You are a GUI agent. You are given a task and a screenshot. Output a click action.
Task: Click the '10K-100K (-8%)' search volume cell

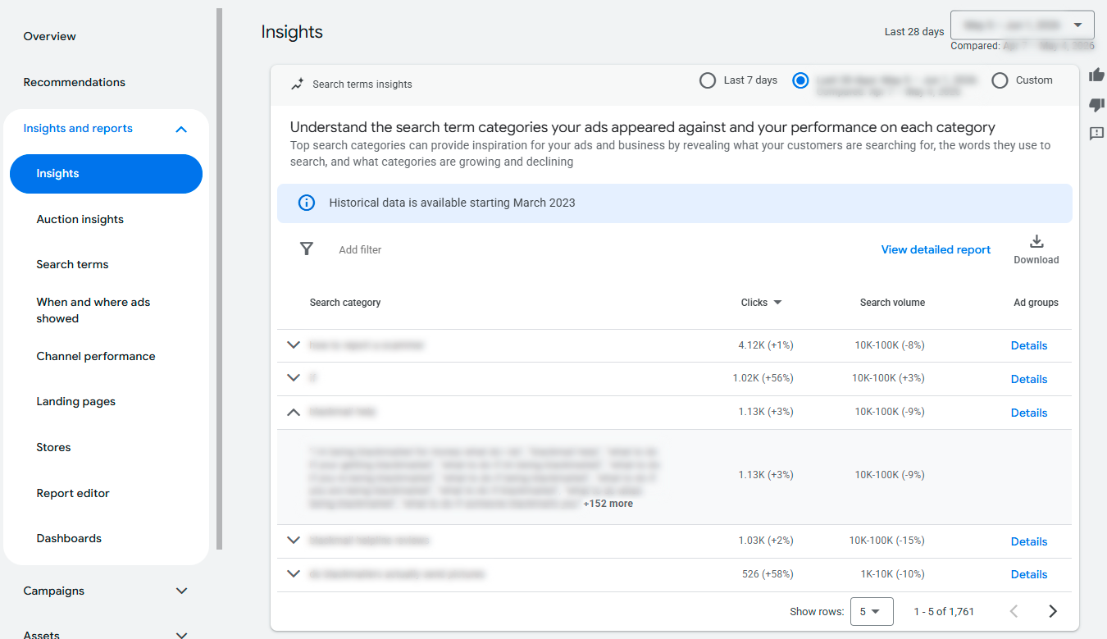[890, 345]
